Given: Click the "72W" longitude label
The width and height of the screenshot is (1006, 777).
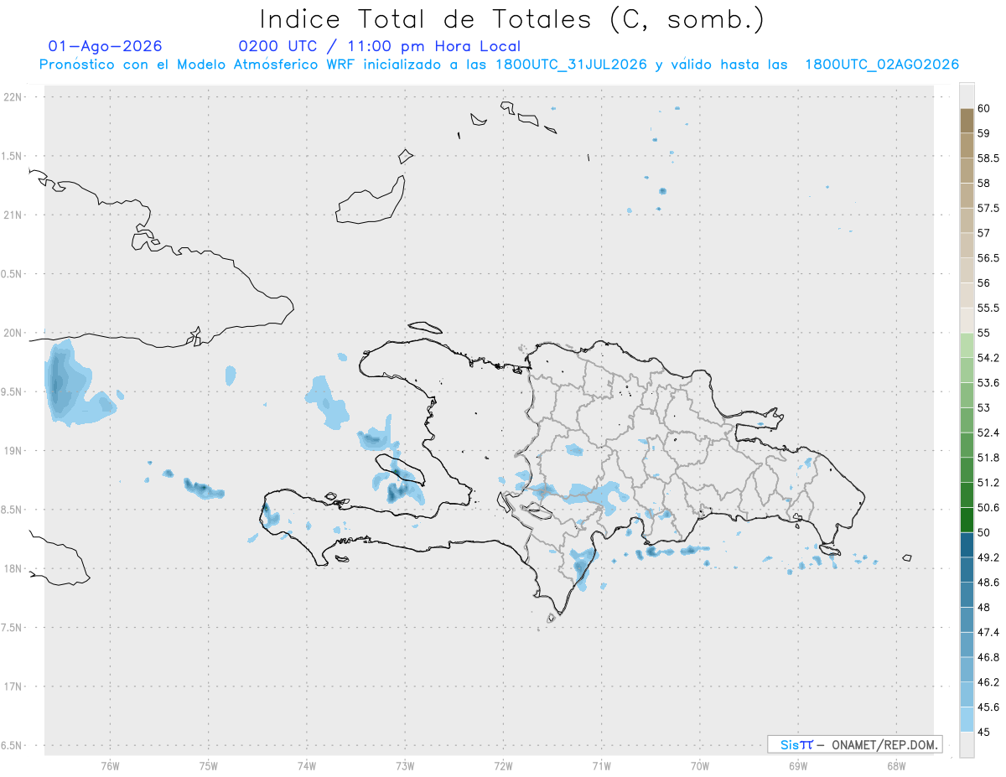Looking at the screenshot, I should (503, 765).
